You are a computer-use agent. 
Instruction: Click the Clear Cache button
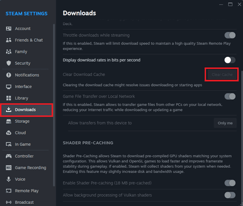click(222, 75)
